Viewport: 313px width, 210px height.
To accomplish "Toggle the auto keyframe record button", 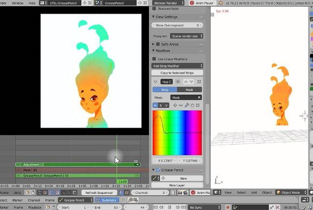I will 227,208.
